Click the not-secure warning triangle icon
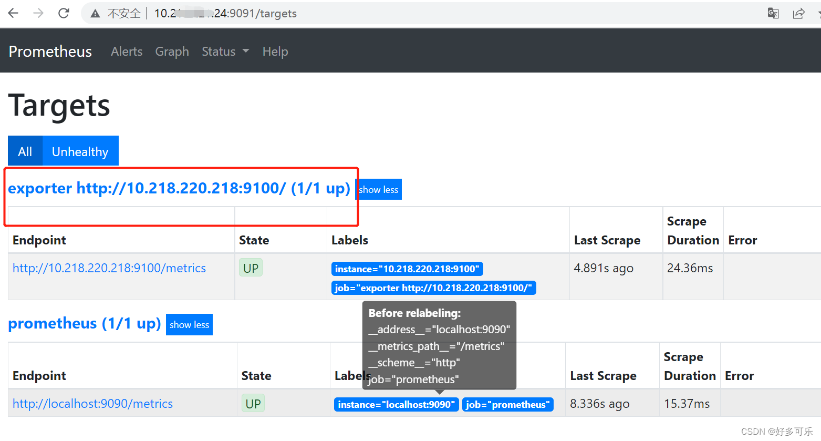Viewport: 821px width, 441px height. click(95, 14)
